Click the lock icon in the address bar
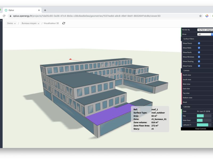The width and height of the screenshot is (213, 160). (x=10, y=16)
